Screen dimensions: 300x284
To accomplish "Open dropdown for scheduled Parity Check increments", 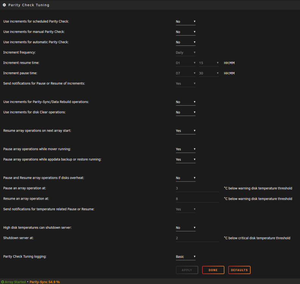I will [x=186, y=22].
